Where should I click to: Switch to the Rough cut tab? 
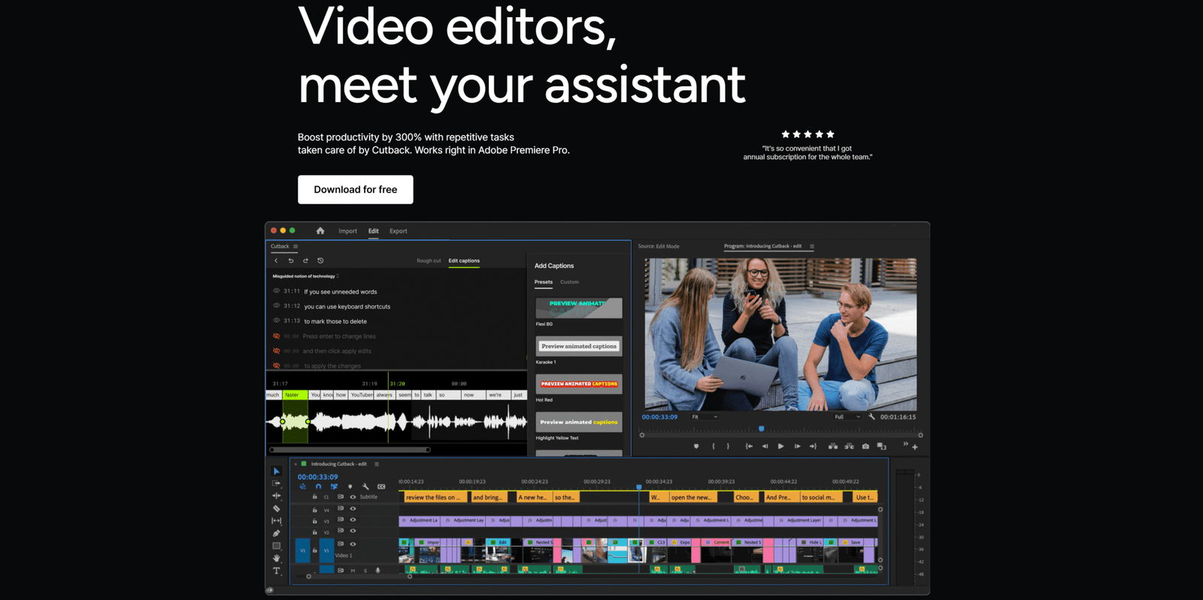pyautogui.click(x=429, y=261)
